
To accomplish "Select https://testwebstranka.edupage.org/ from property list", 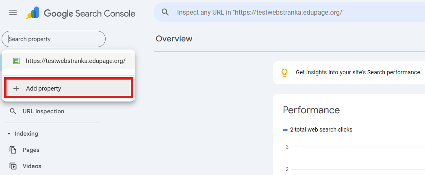I will coord(76,61).
